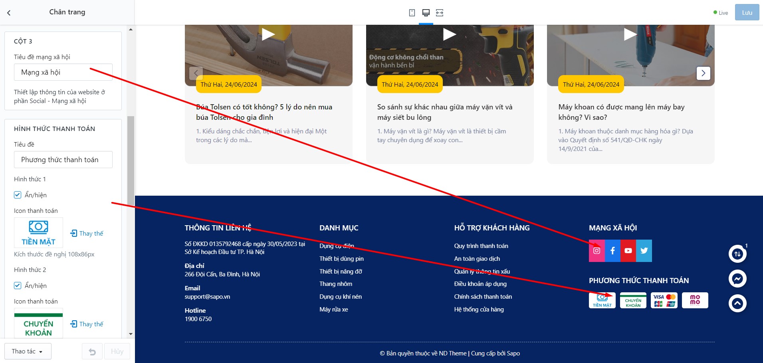This screenshot has width=763, height=363.
Task: Click sidebar scrollbar up arrow
Action: click(131, 30)
